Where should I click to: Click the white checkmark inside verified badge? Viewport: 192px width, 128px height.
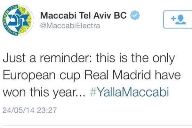click(x=135, y=15)
